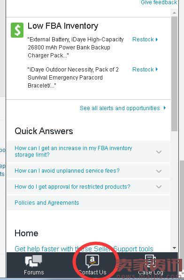Click the green dollar sign alert icon
This screenshot has width=184, height=280.
tap(17, 30)
